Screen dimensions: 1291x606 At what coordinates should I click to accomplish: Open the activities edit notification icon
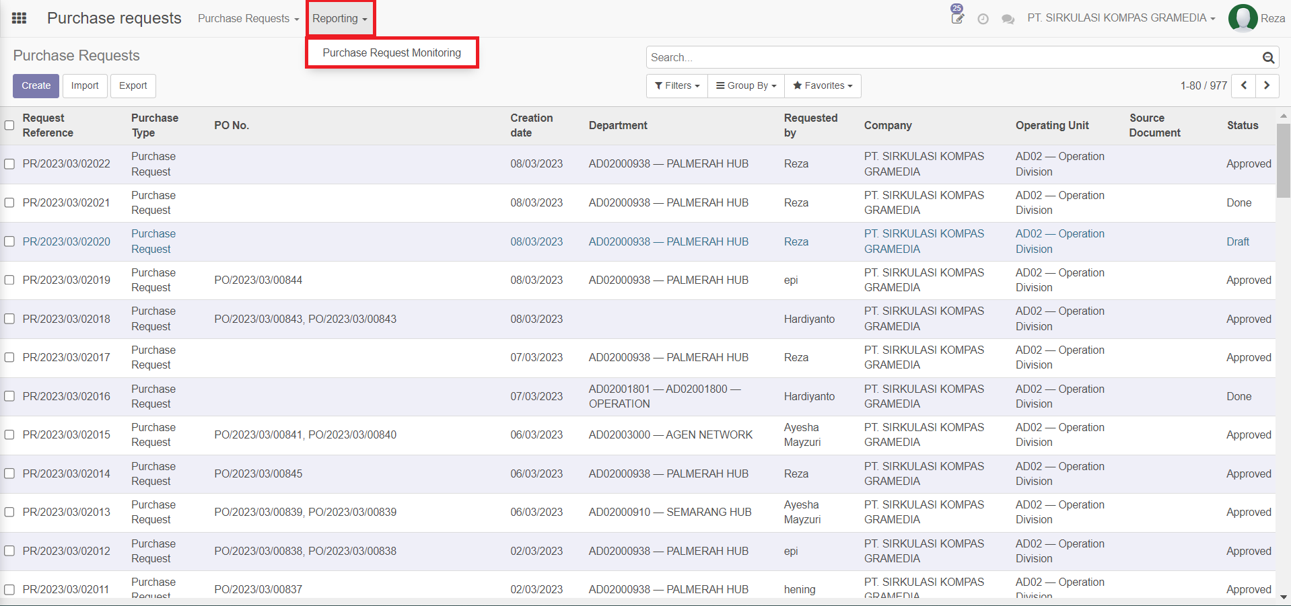(x=957, y=17)
